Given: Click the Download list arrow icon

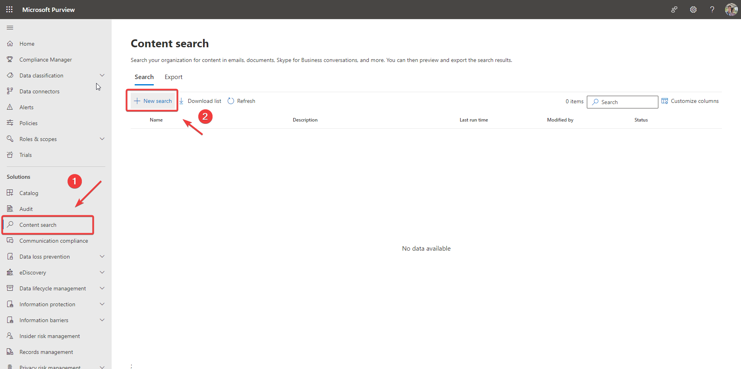Looking at the screenshot, I should pos(182,101).
